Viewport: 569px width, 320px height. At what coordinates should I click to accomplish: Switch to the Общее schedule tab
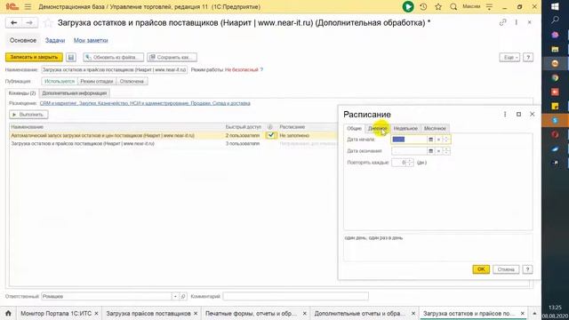tap(354, 128)
